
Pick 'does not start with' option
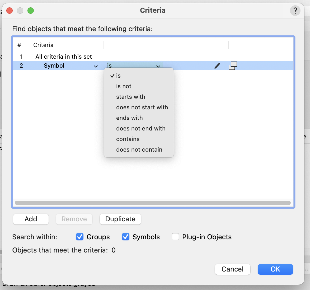coord(142,107)
